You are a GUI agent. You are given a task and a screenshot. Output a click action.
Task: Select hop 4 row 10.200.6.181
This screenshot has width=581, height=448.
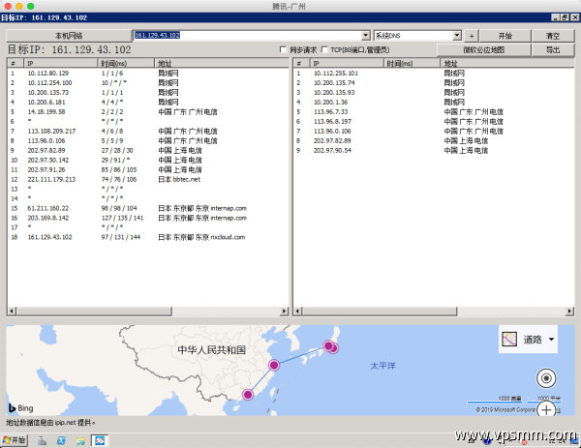(147, 103)
